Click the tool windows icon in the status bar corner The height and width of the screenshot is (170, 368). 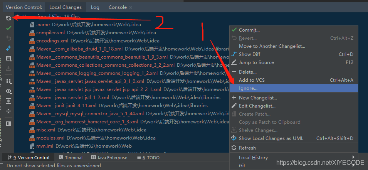2,166
